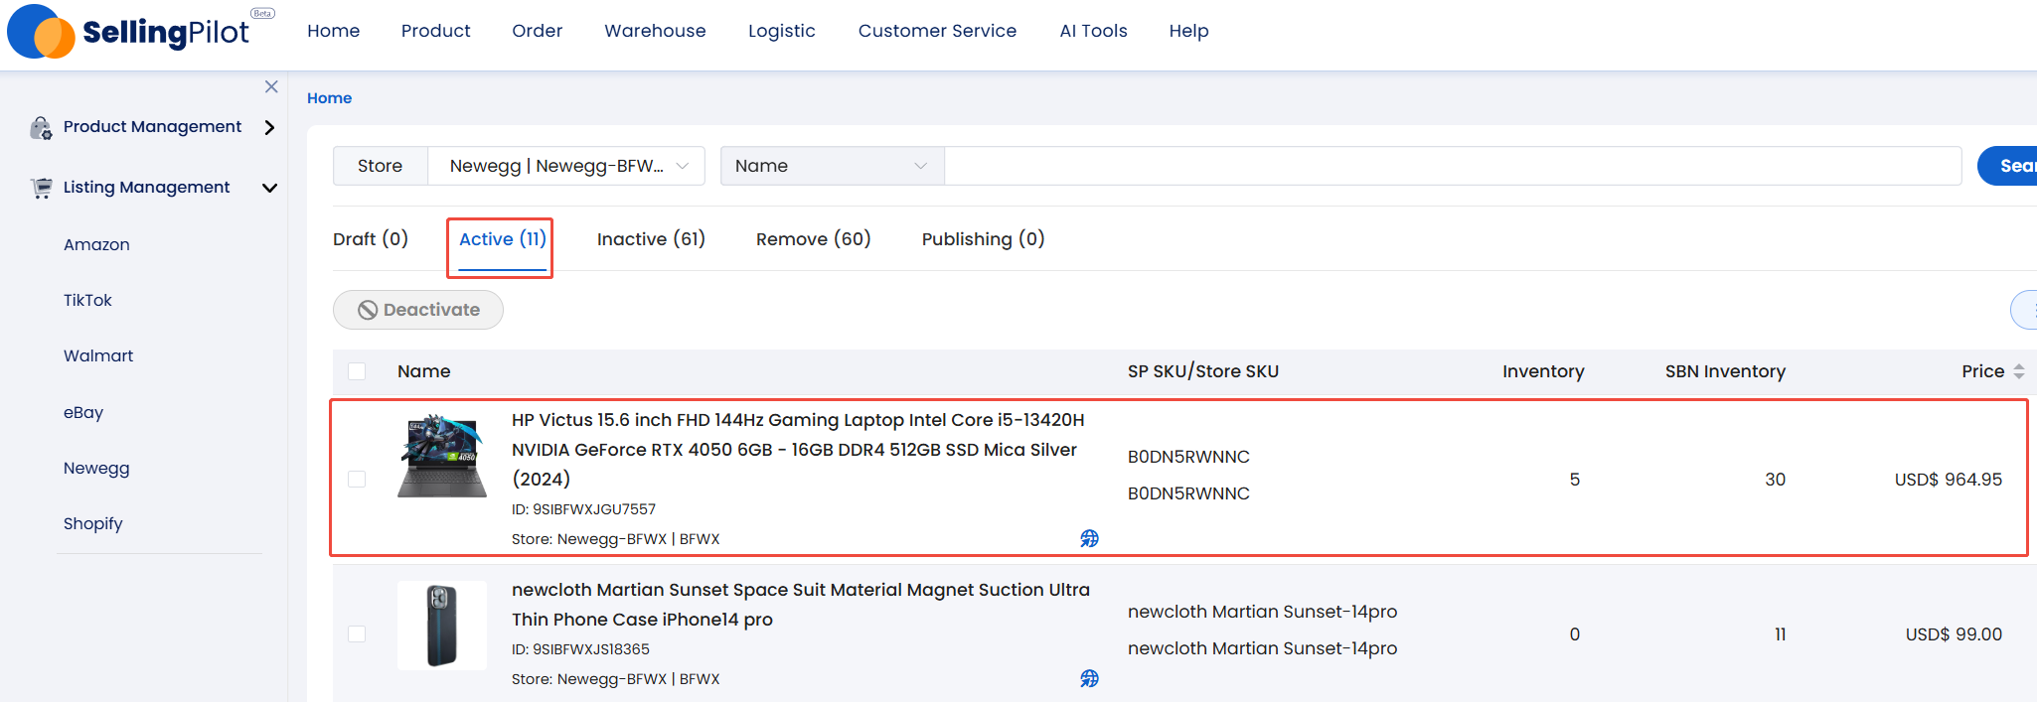This screenshot has width=2037, height=702.
Task: Open TikTok listings in sidebar
Action: click(x=87, y=301)
